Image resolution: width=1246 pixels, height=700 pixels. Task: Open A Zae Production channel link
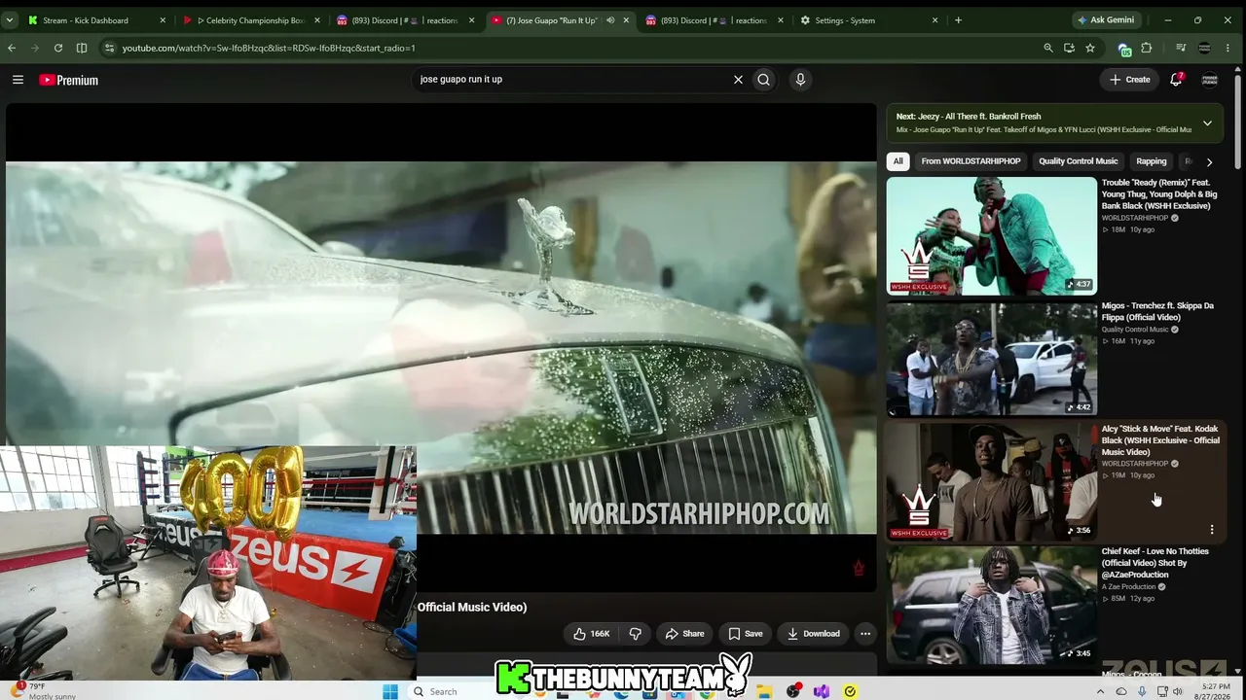tap(1129, 587)
